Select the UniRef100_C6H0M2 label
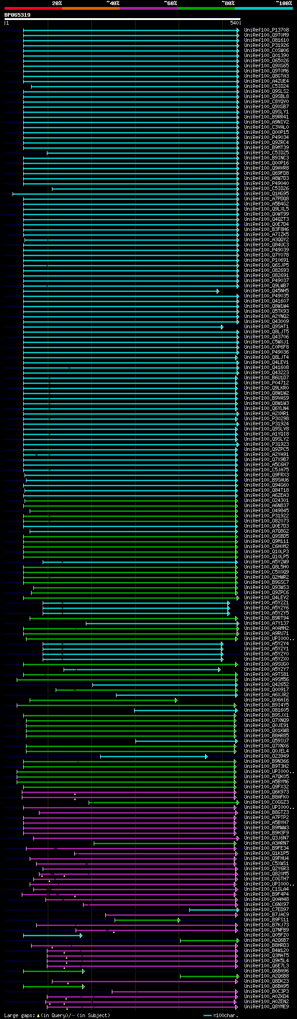 tap(266, 547)
